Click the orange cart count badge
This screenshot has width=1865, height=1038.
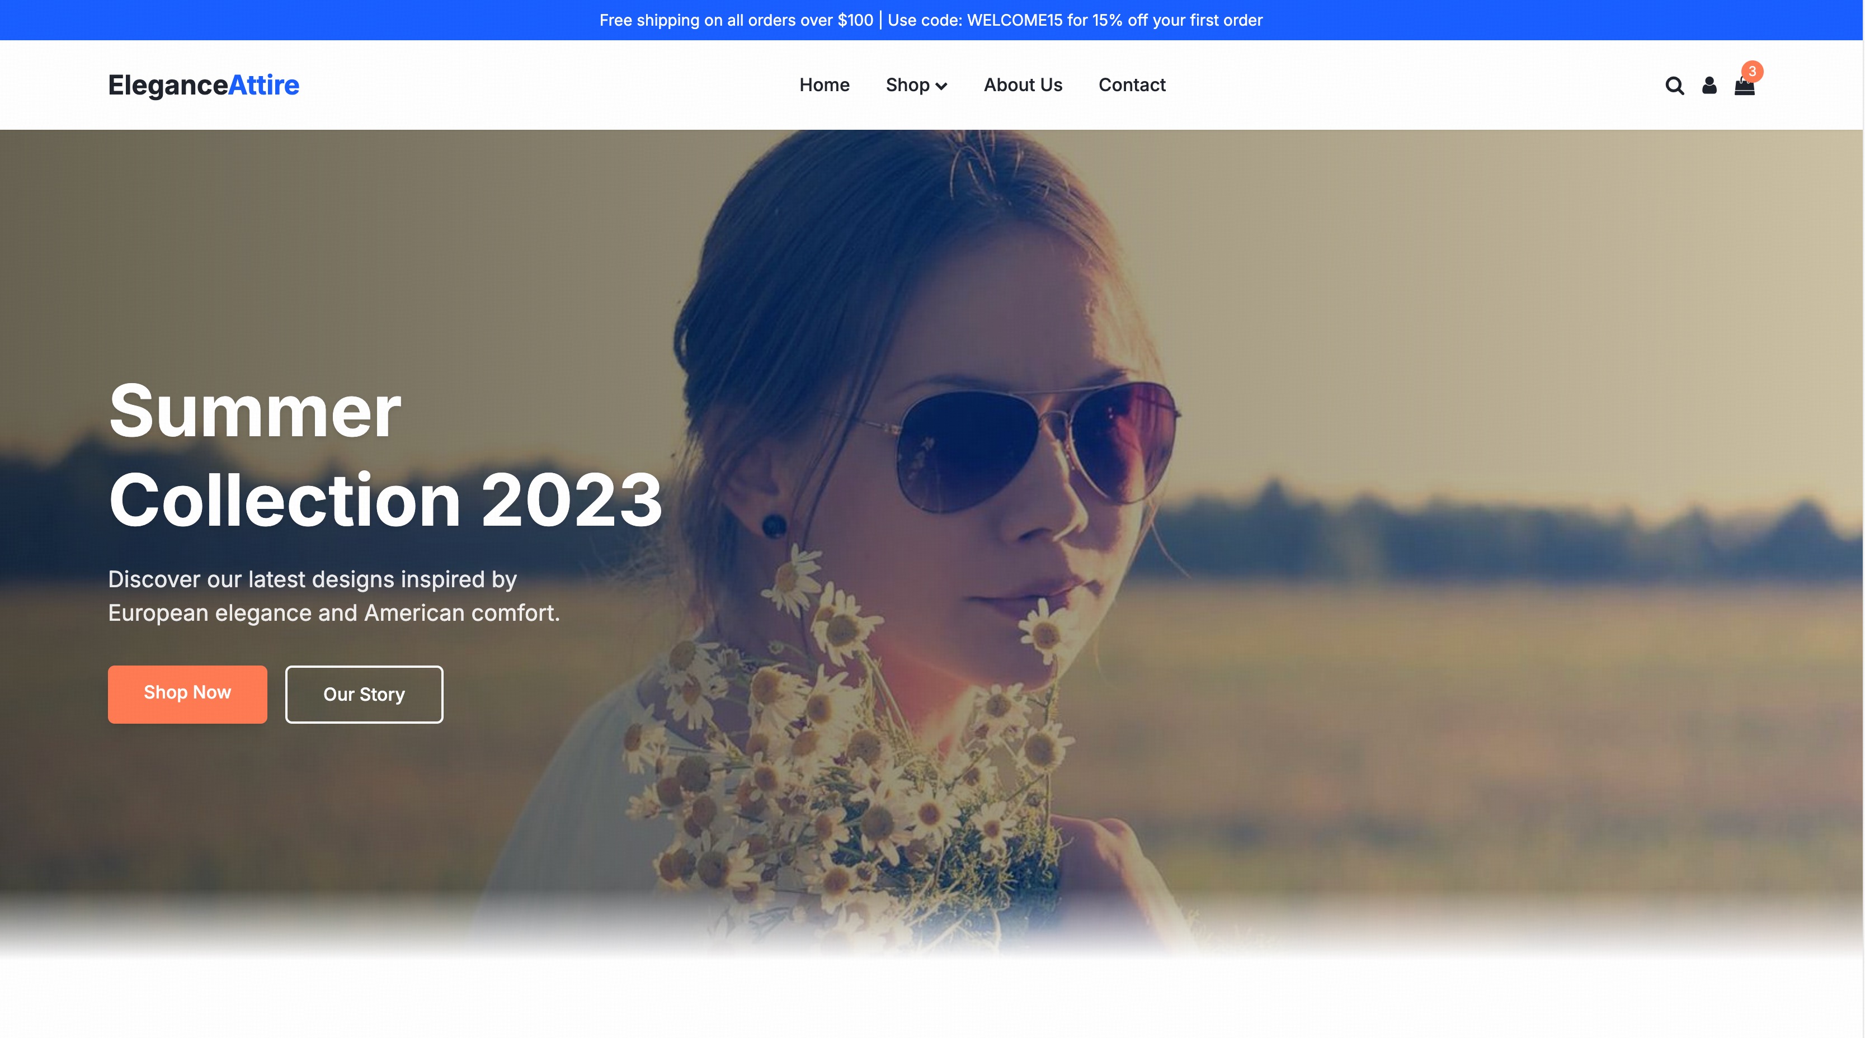tap(1752, 71)
